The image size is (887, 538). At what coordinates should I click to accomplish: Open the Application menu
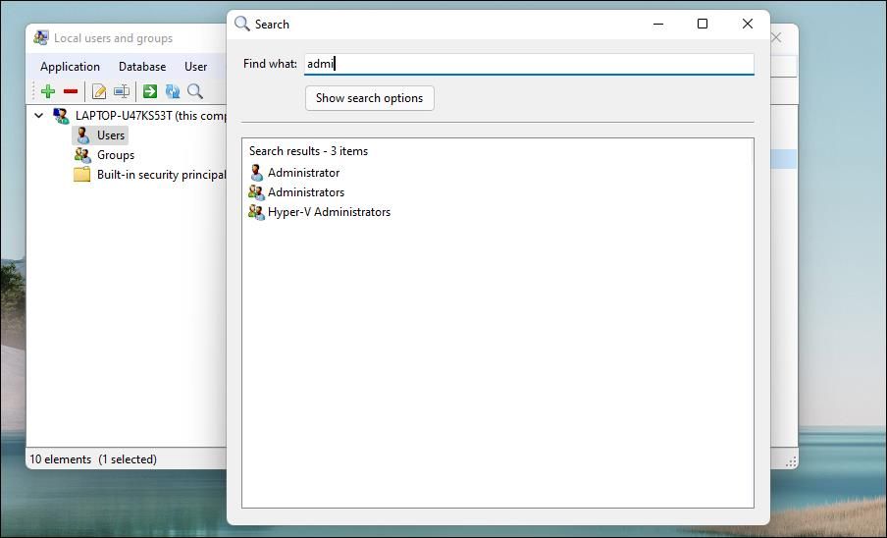(70, 67)
